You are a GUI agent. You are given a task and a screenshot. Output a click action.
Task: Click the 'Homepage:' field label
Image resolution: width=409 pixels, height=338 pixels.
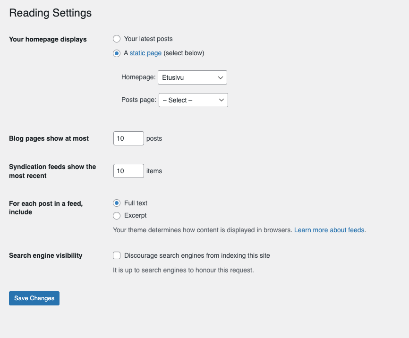tap(138, 77)
